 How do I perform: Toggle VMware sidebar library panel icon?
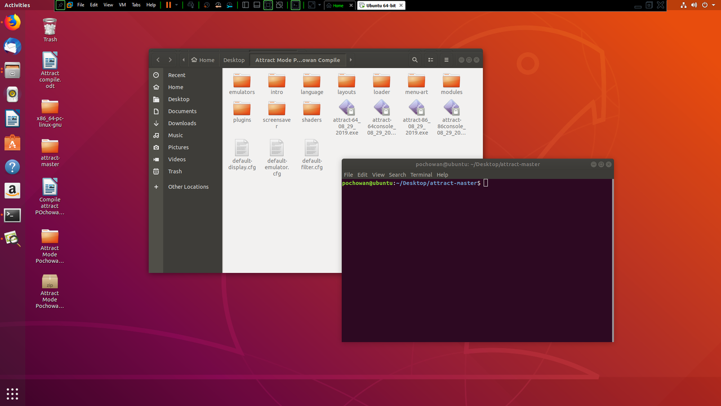click(x=245, y=5)
